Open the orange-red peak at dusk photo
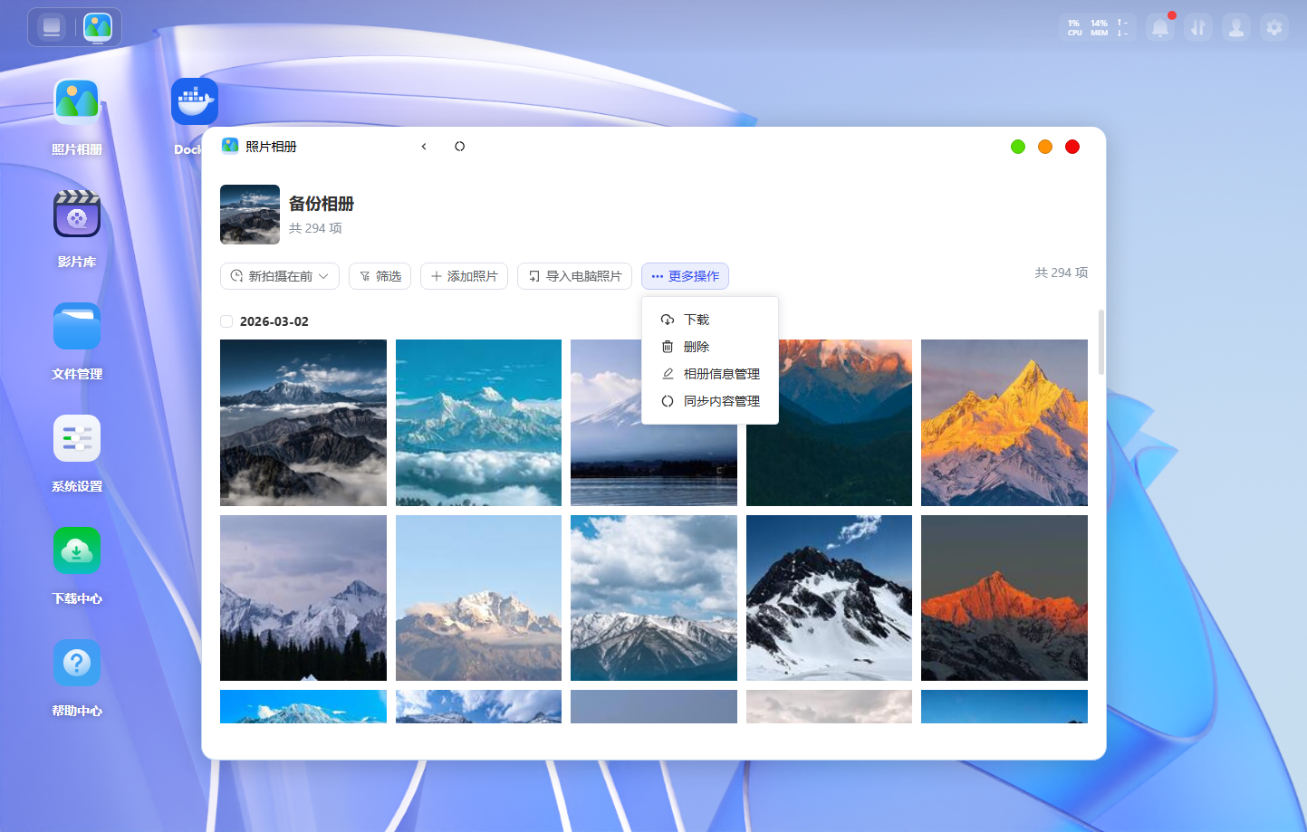This screenshot has height=832, width=1307. (1004, 598)
